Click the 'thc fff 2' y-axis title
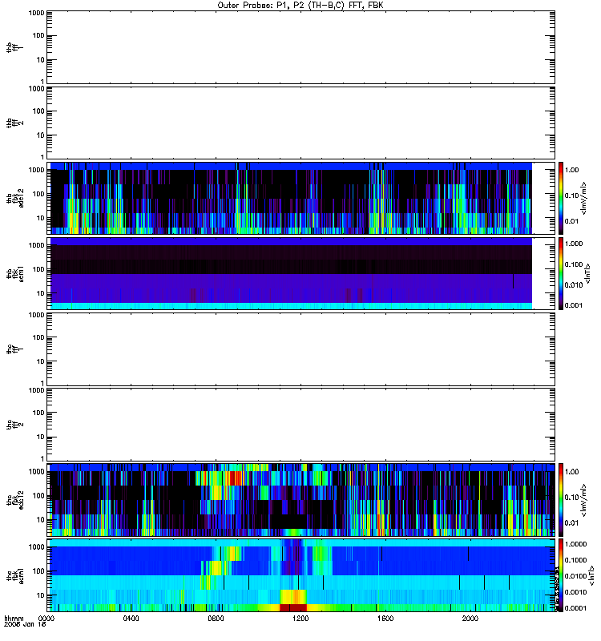This screenshot has height=641, width=601. [x=15, y=425]
